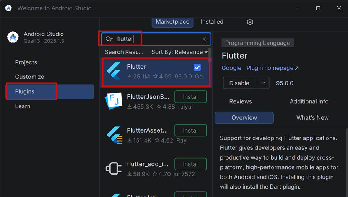Open Sort By Relevance dropdown
The height and width of the screenshot is (197, 348).
click(x=179, y=52)
